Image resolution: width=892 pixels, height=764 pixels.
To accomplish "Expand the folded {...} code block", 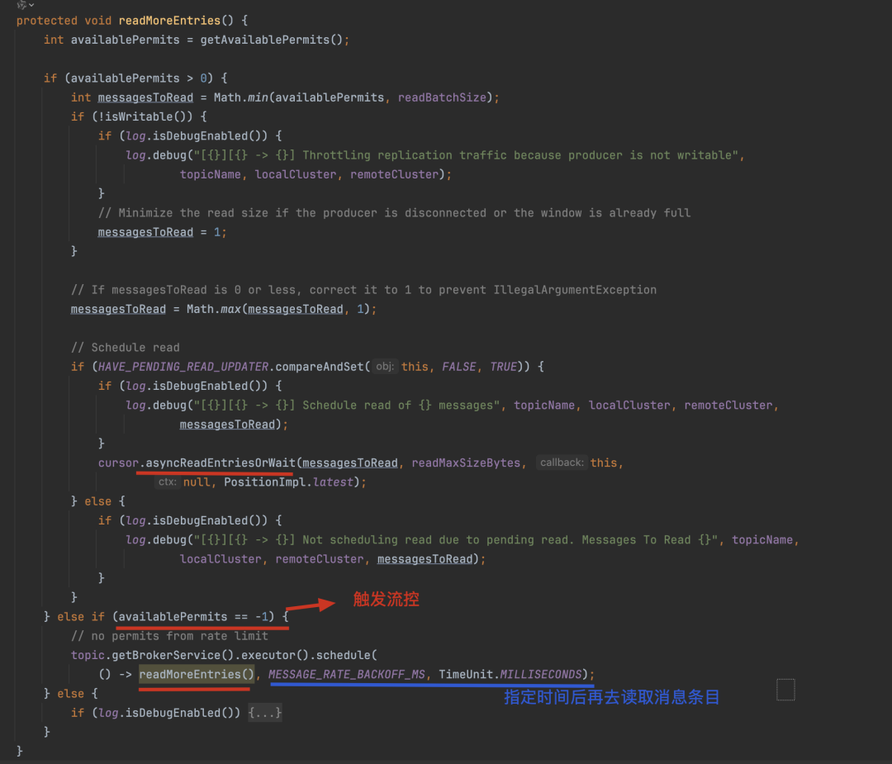I will click(x=264, y=713).
